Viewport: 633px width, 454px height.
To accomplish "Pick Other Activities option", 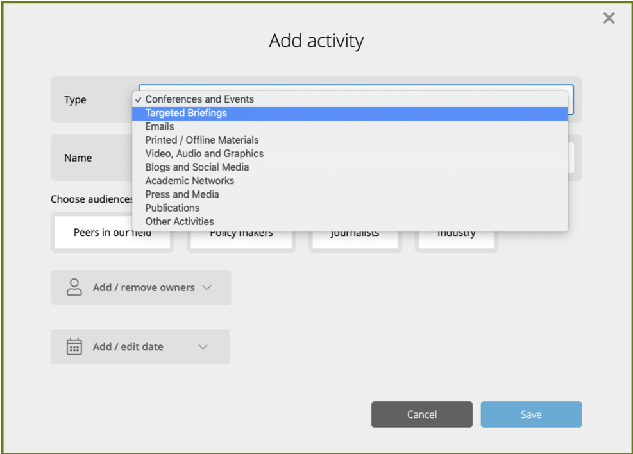I will (180, 221).
